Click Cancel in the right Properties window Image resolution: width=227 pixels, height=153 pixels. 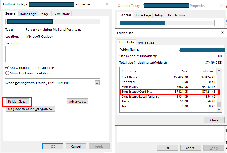pyautogui.click(x=190, y=148)
